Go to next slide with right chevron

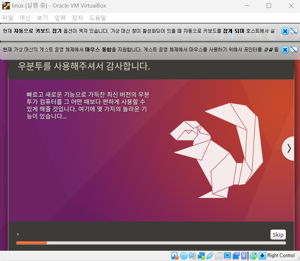point(289,149)
